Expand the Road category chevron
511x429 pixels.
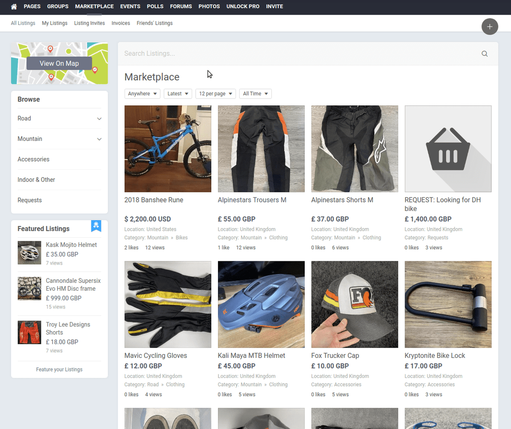pos(99,119)
